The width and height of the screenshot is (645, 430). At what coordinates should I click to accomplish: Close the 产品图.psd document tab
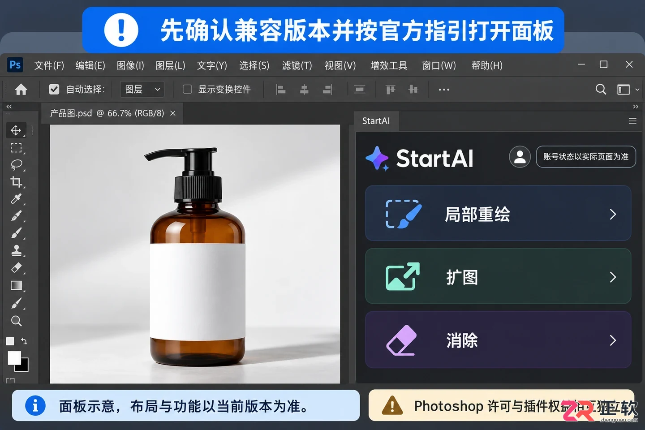(173, 113)
